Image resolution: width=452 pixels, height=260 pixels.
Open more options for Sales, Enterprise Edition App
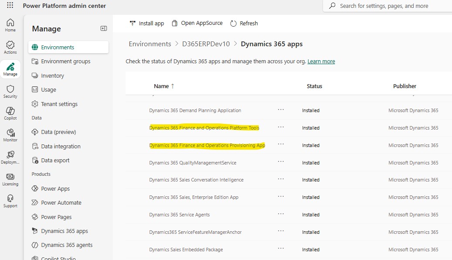tap(281, 196)
